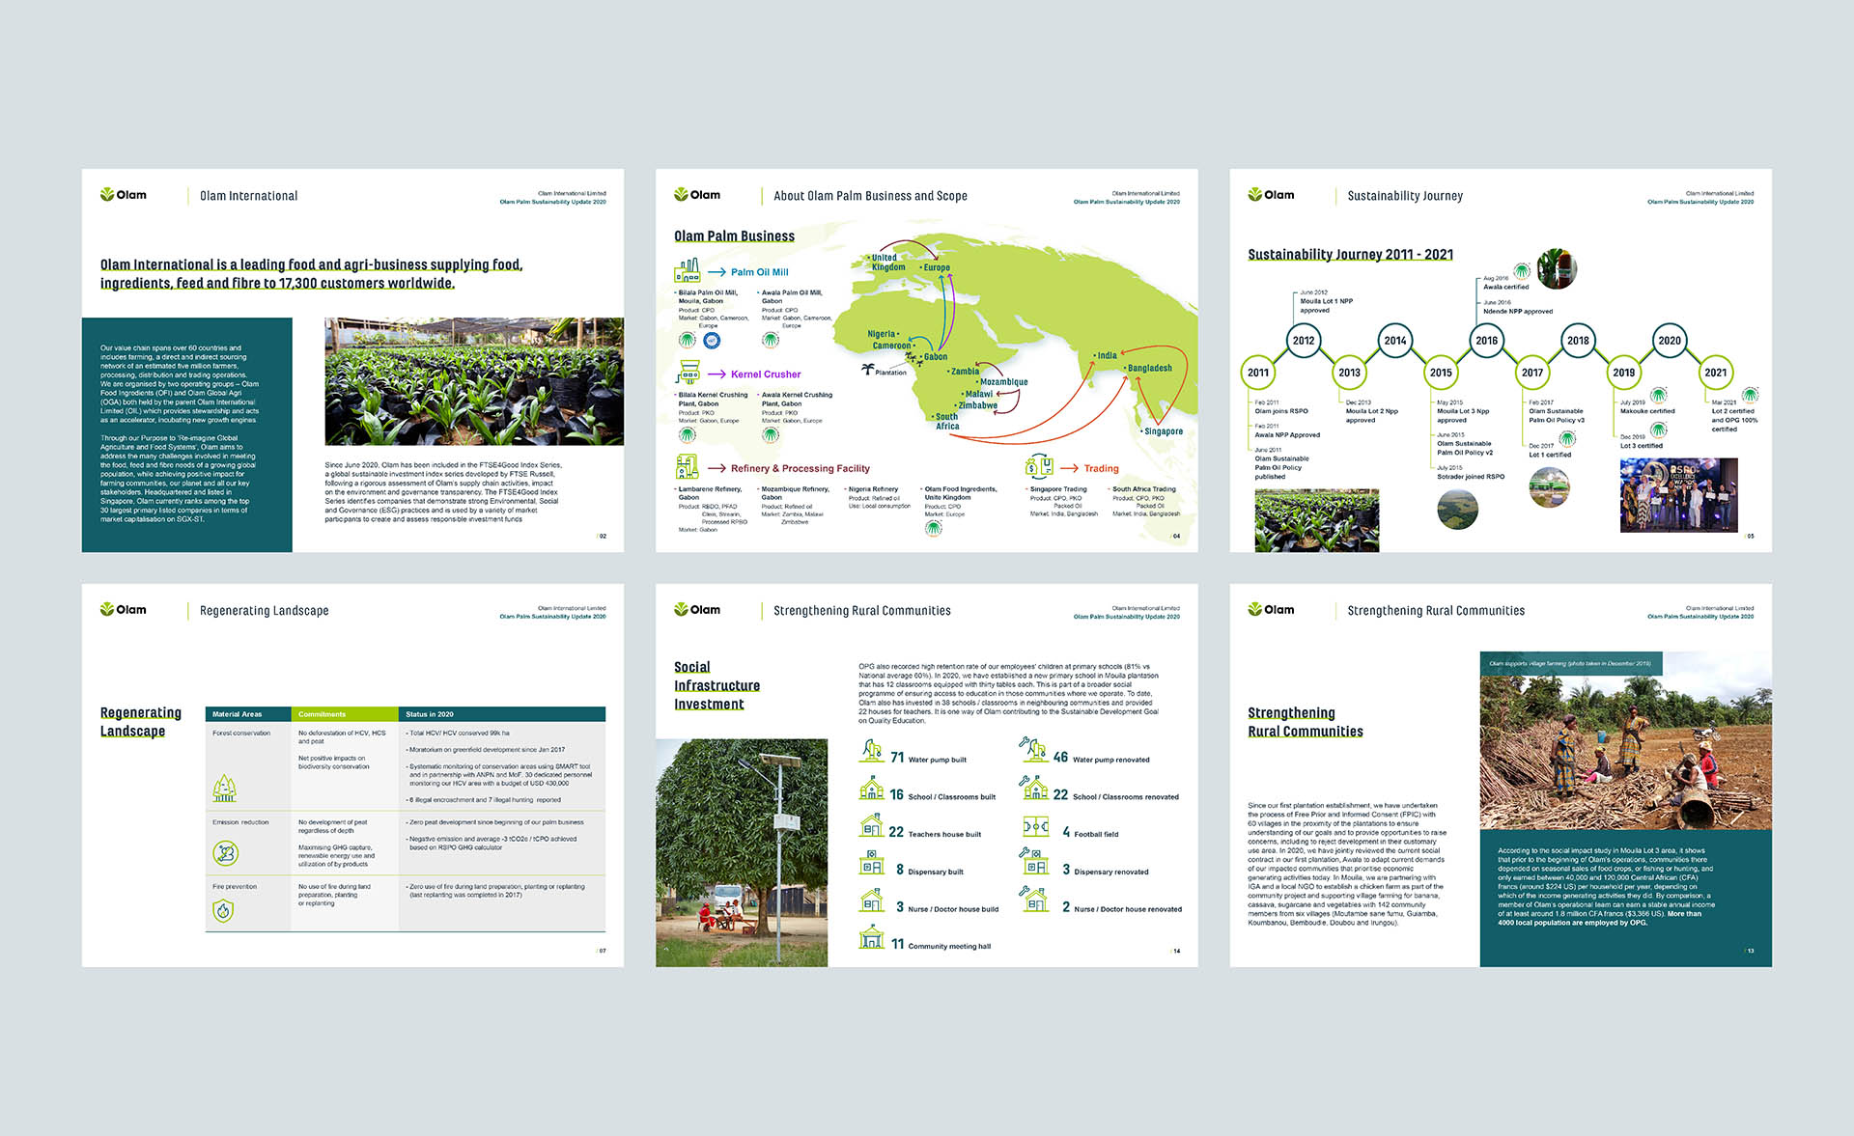Click the icon for 8 Dispensary built
This screenshot has height=1136, width=1854.
point(872,863)
